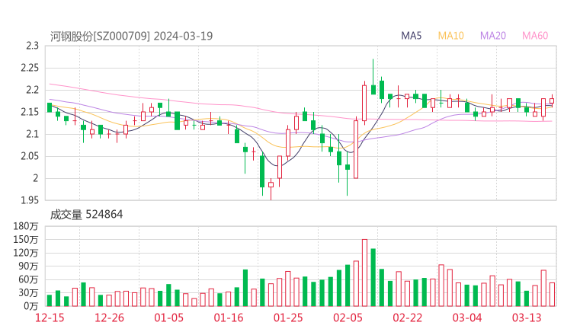Click the 12-26 date axis label

(109, 317)
